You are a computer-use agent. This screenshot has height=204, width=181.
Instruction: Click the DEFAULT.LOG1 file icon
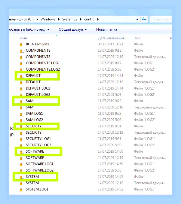(x=21, y=89)
